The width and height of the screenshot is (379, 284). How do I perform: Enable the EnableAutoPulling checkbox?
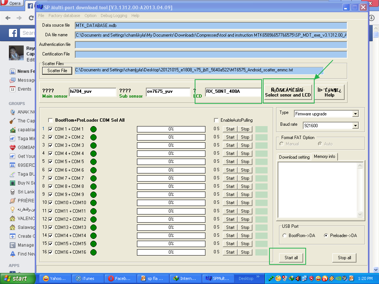tap(216, 120)
